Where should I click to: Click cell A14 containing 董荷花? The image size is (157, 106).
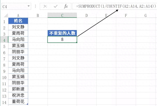pyautogui.click(x=18, y=102)
